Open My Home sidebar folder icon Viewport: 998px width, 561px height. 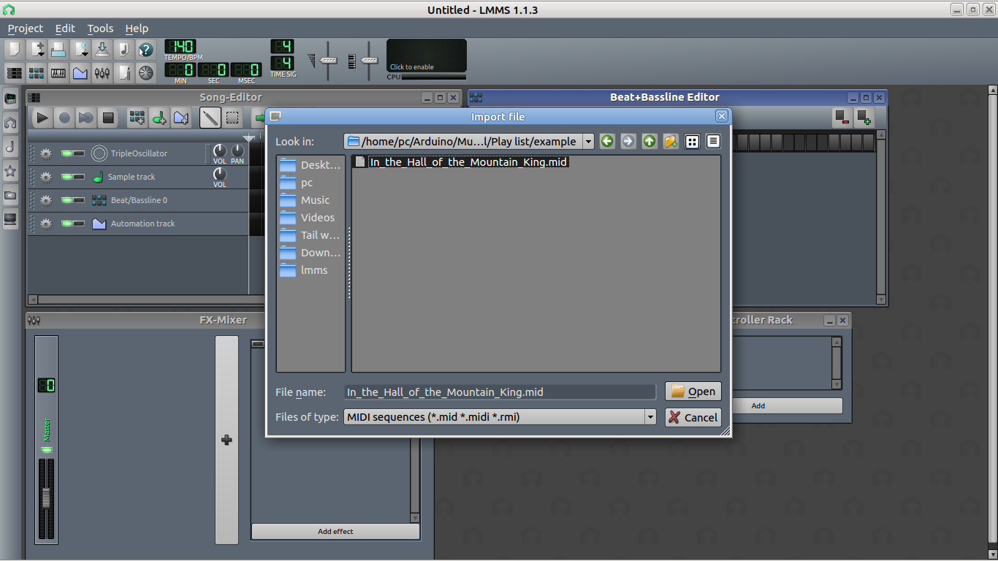[x=10, y=195]
